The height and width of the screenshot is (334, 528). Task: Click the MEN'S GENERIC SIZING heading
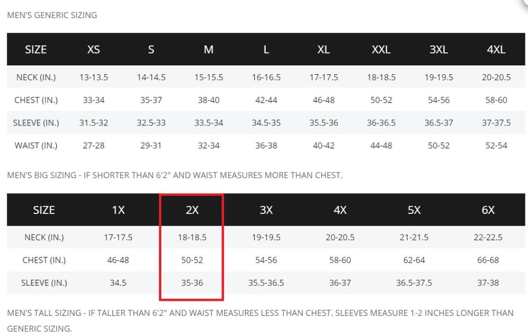point(52,15)
